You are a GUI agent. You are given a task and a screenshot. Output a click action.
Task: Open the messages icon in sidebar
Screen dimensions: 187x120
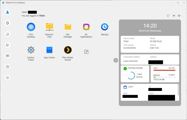pos(8,56)
